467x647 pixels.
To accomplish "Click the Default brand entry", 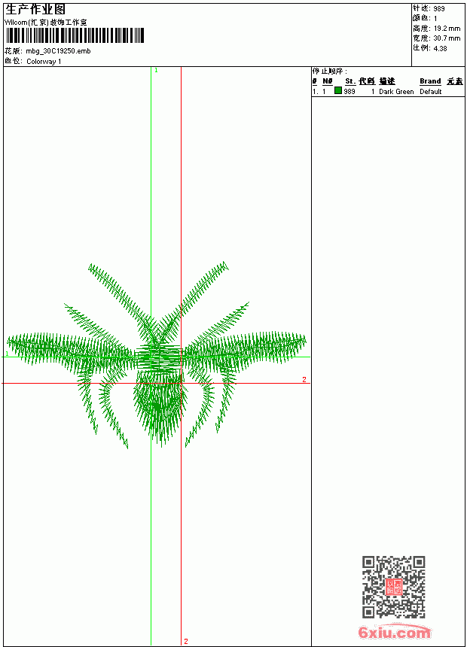I will (x=431, y=92).
